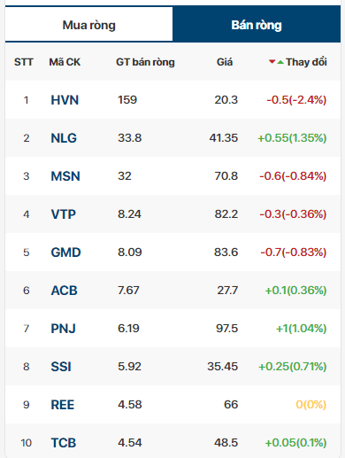Open the GMD stock link
This screenshot has height=458, width=345.
(x=65, y=252)
